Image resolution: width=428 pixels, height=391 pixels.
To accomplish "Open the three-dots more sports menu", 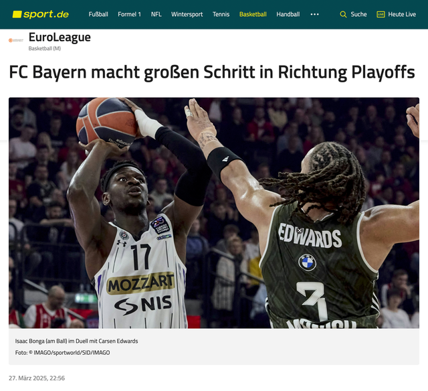I will pos(314,14).
